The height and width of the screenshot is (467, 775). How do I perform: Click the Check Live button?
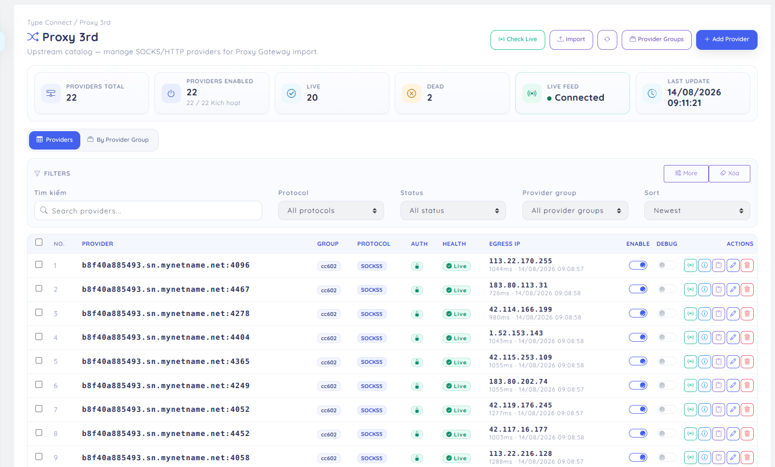[x=518, y=40]
